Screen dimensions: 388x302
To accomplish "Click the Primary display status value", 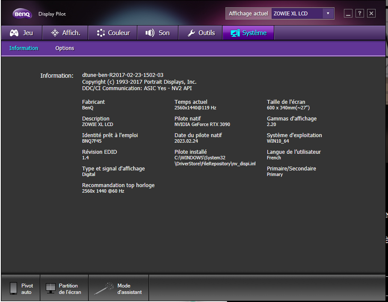I will point(275,174).
